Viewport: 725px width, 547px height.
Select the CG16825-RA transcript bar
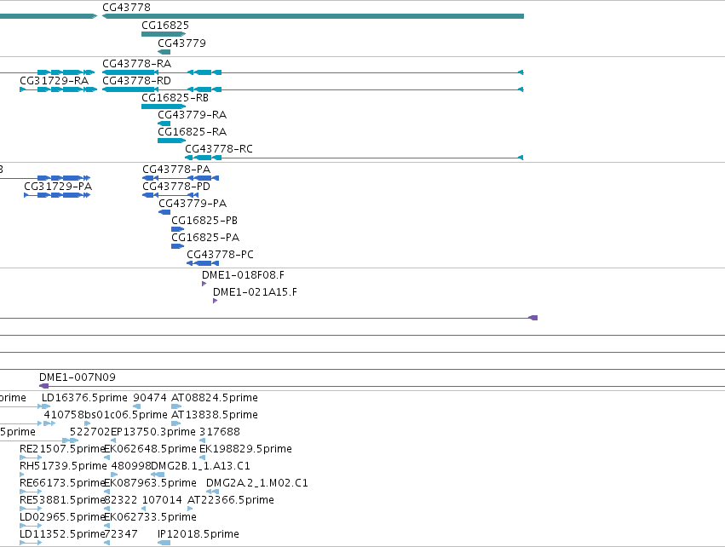pyautogui.click(x=171, y=141)
